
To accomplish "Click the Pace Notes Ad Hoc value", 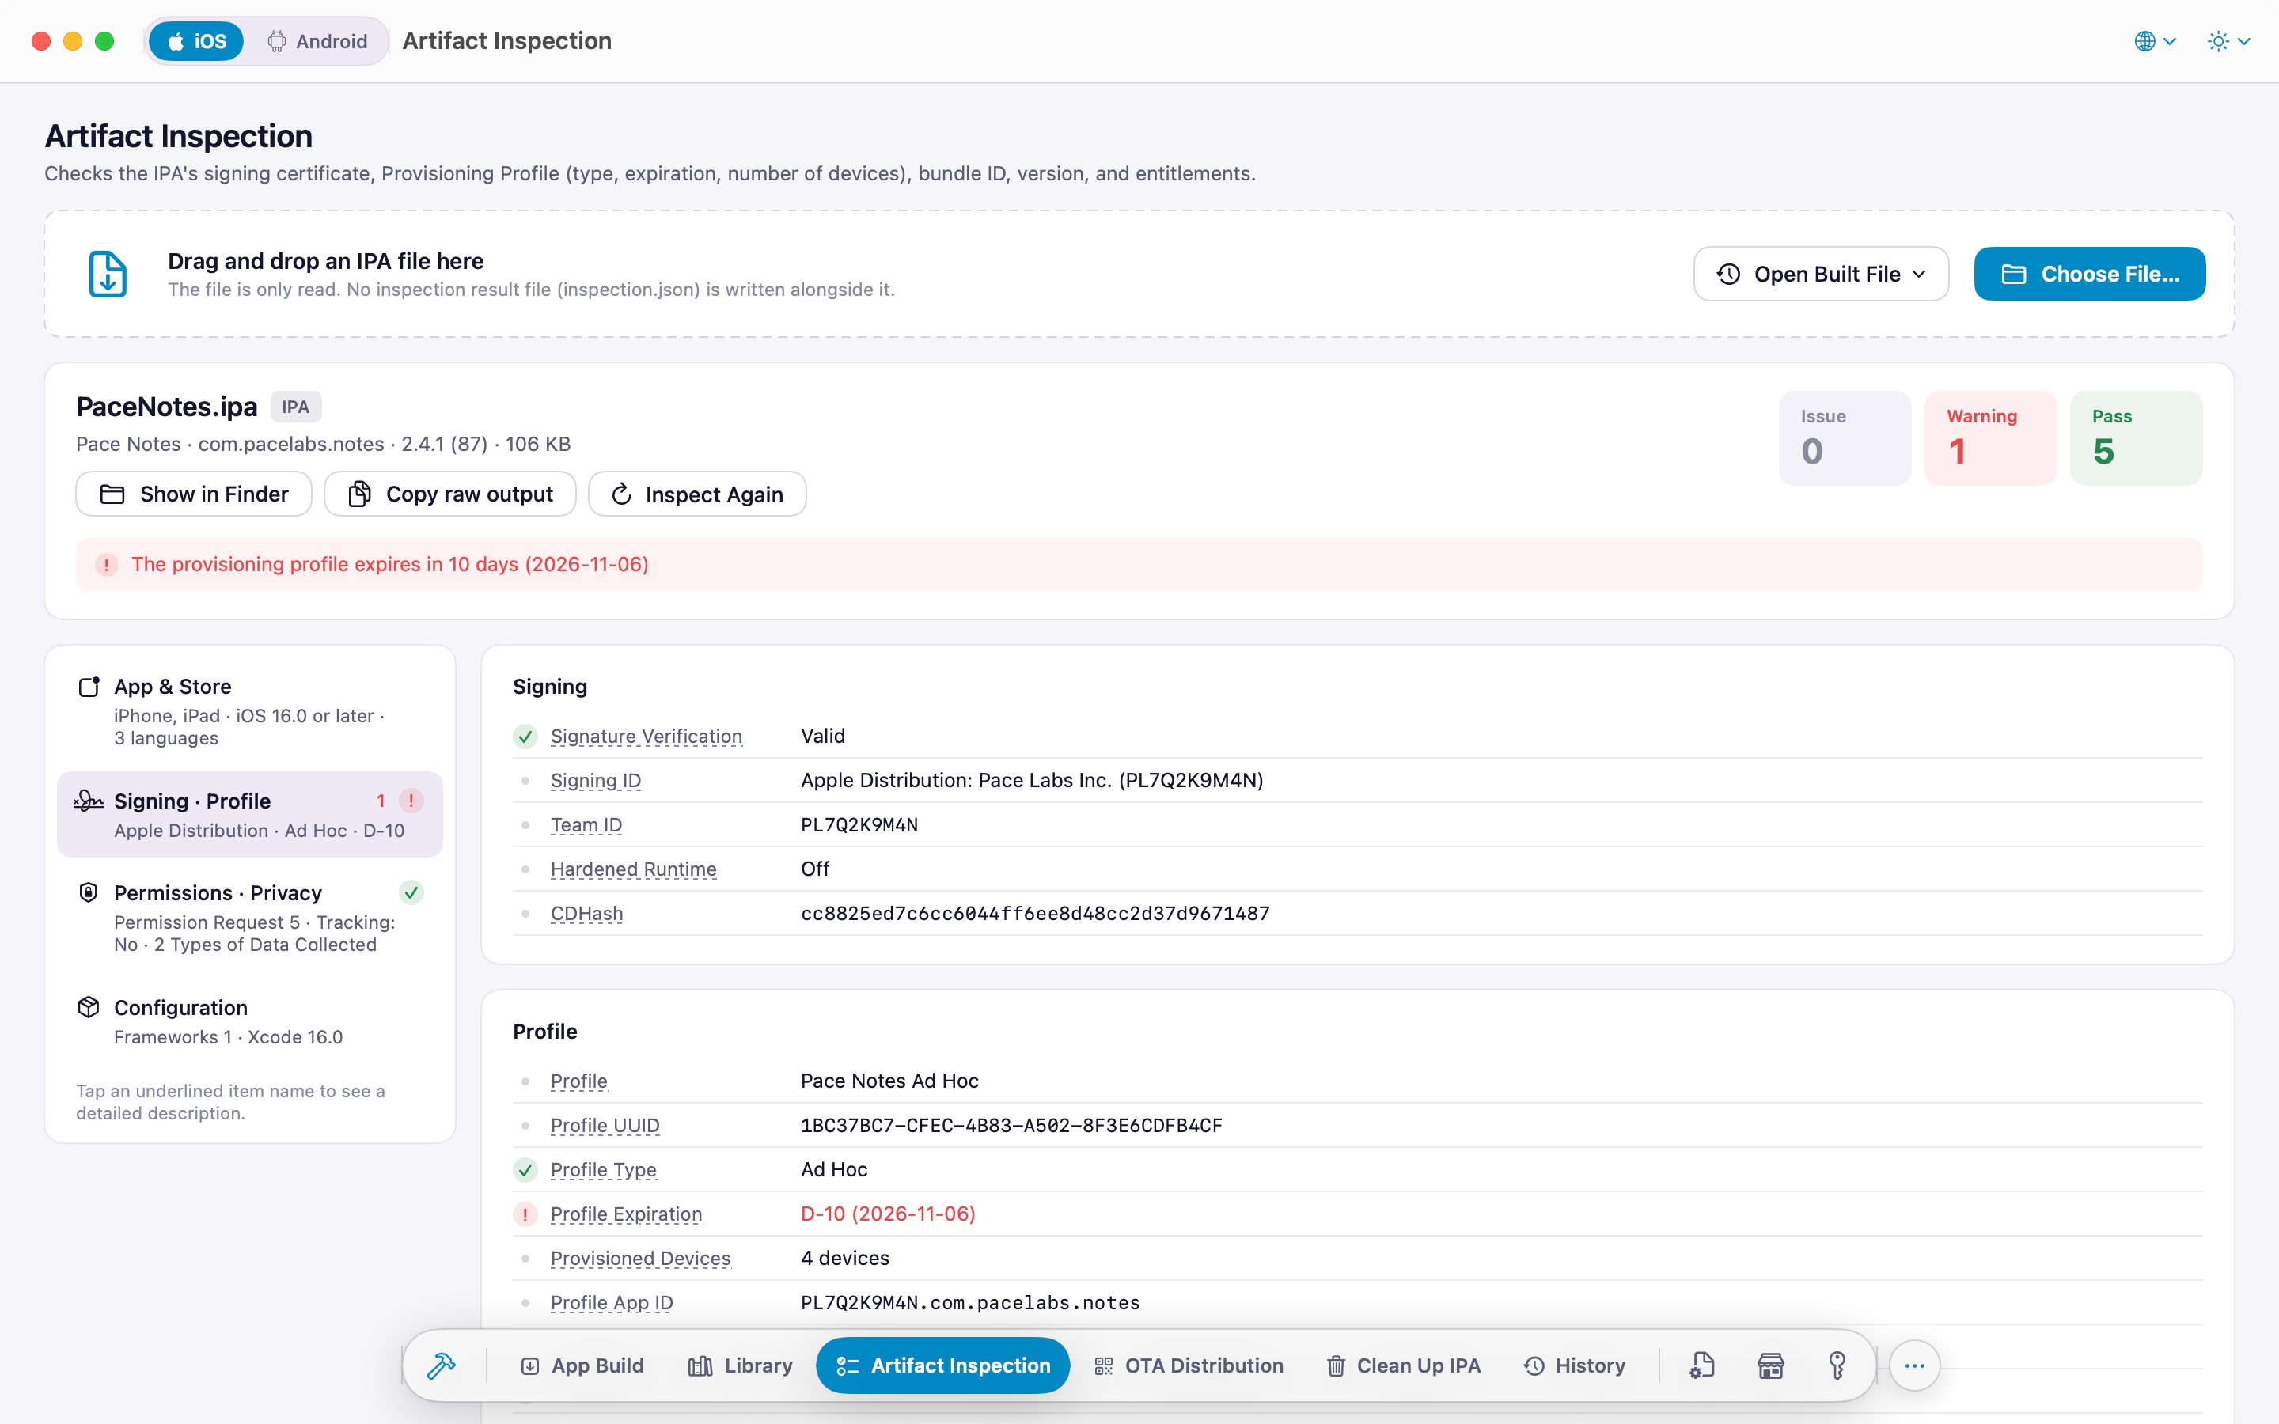I will pyautogui.click(x=890, y=1081).
